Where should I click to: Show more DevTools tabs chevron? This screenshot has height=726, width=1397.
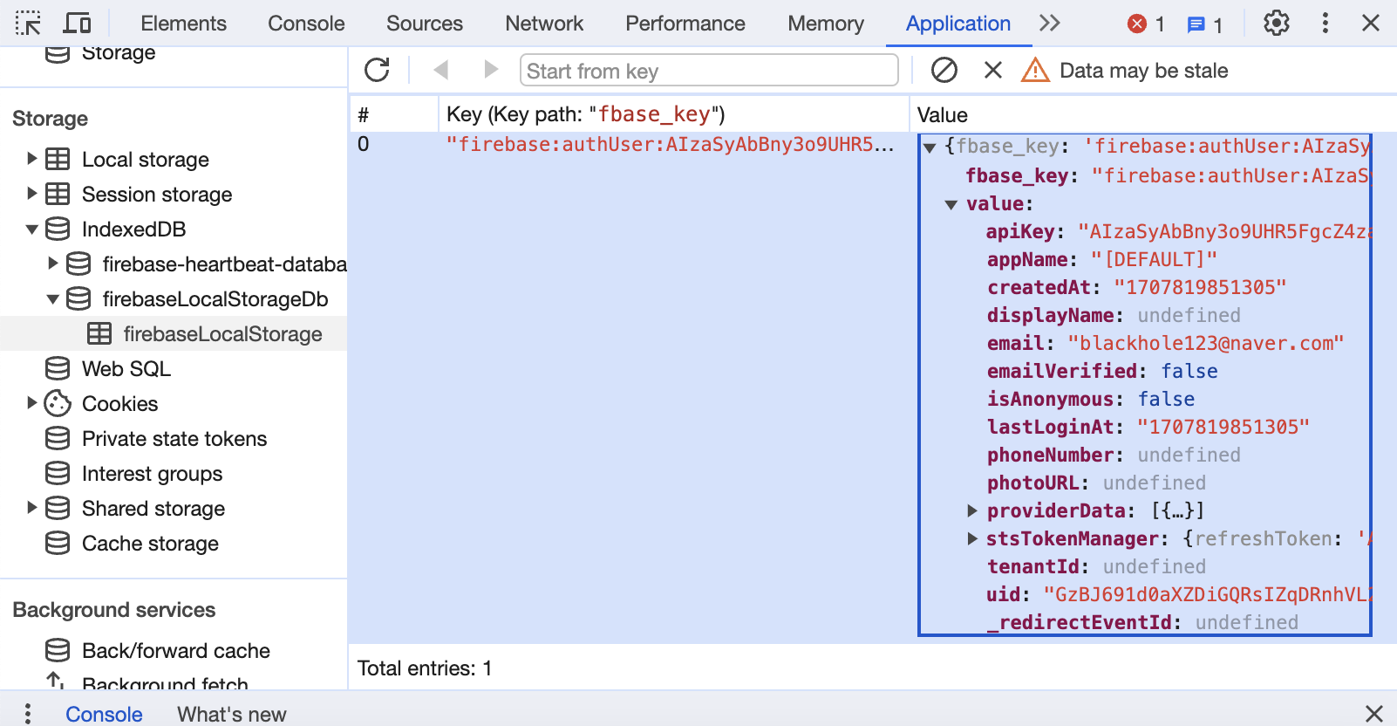(1050, 23)
